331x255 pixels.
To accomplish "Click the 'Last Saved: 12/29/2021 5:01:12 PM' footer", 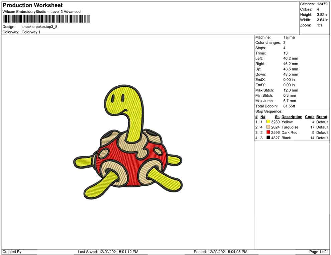I will pyautogui.click(x=108, y=252).
